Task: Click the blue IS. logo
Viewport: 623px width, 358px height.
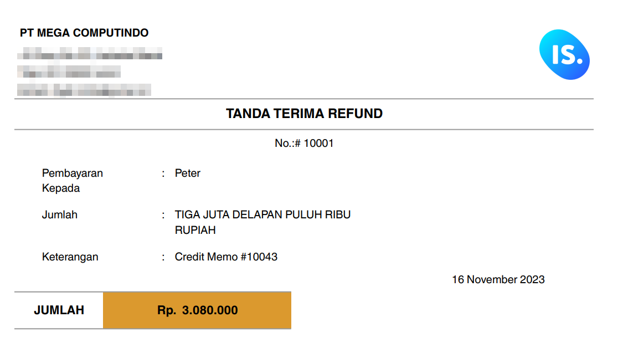Action: 564,54
